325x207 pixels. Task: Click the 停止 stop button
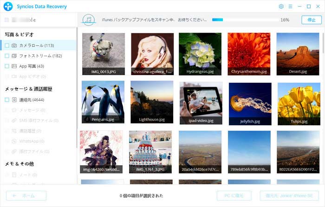click(x=312, y=20)
